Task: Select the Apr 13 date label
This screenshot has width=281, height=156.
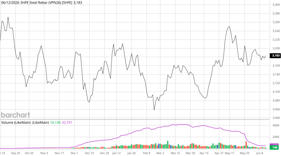Action: click(204, 153)
